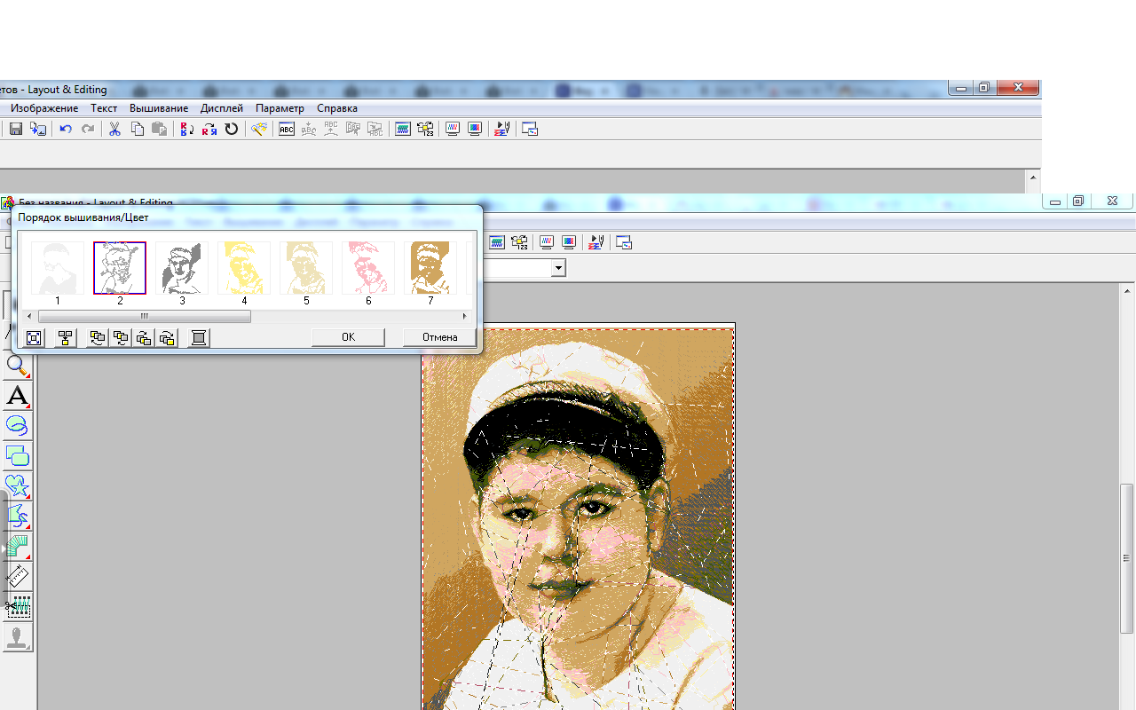Select the heart and star shapes tool
Screen dimensions: 1136x710
(x=18, y=486)
